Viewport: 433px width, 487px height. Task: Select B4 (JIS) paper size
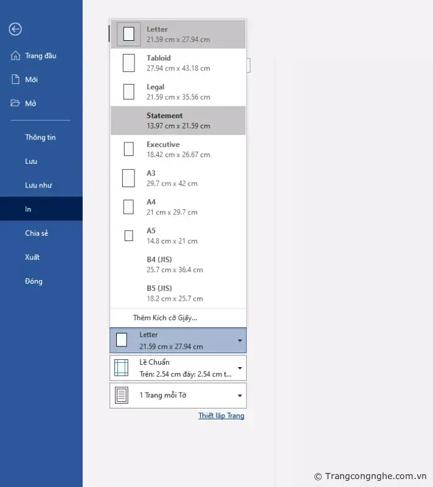click(178, 264)
